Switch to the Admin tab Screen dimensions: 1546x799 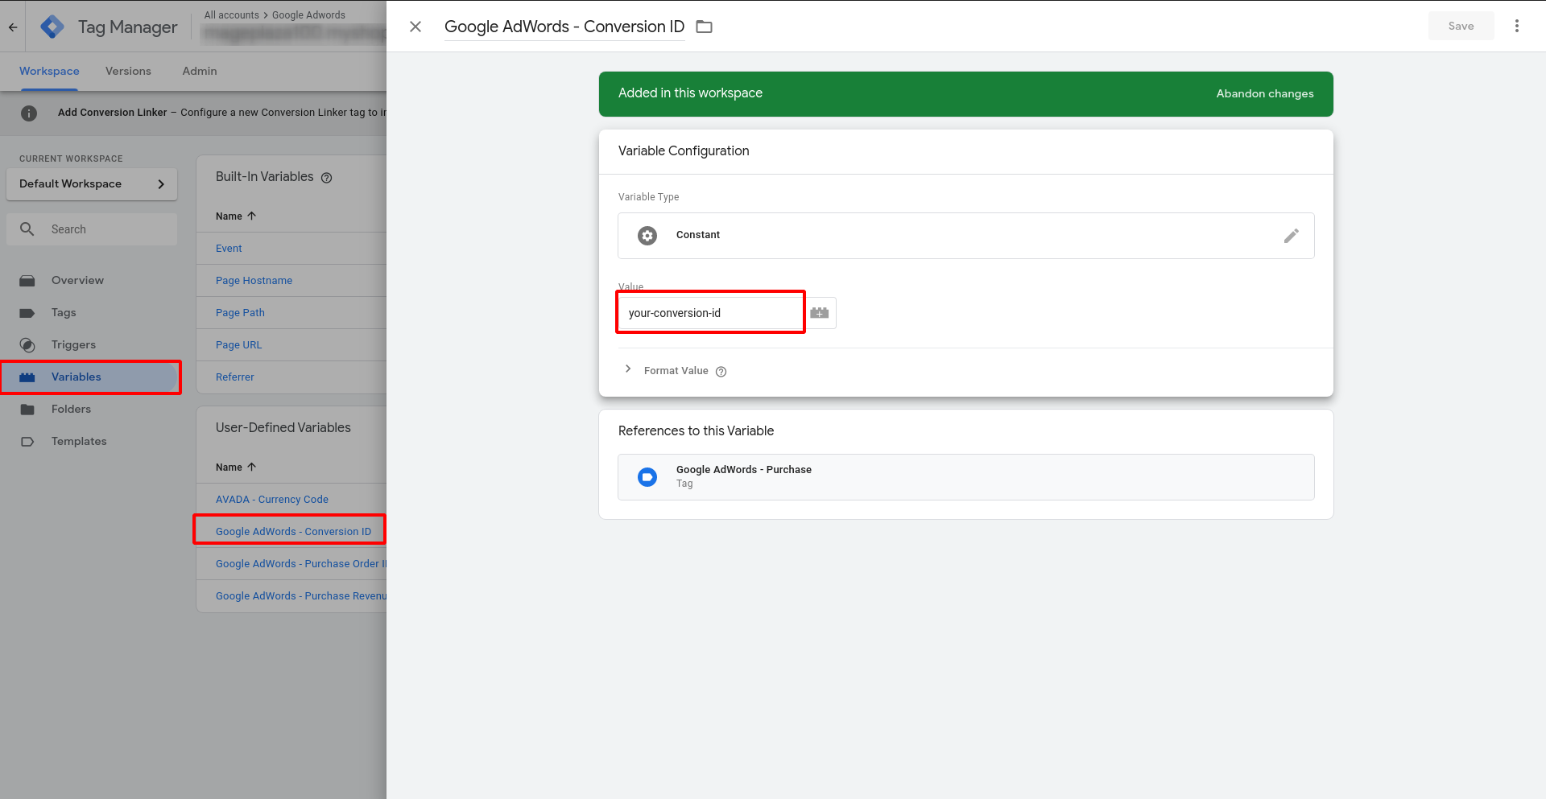(x=200, y=71)
